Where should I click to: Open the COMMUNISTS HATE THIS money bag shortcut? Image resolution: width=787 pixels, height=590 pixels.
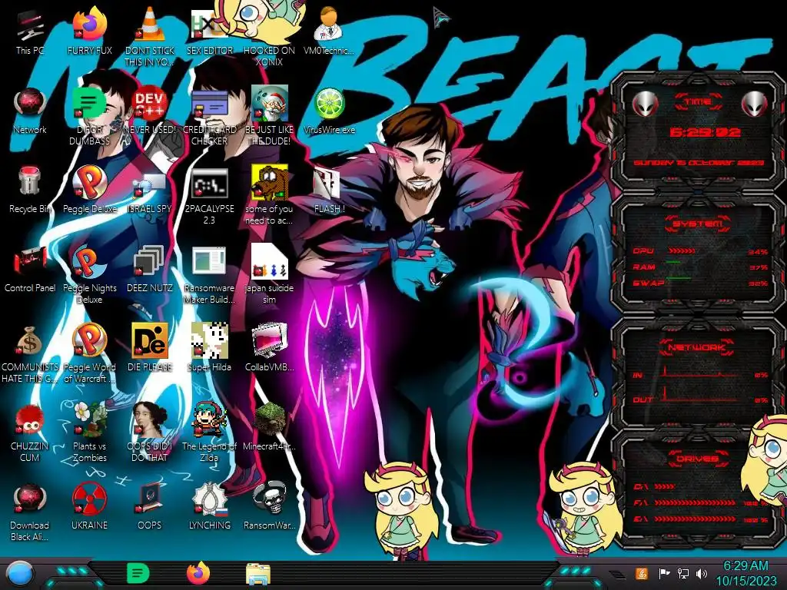30,353
